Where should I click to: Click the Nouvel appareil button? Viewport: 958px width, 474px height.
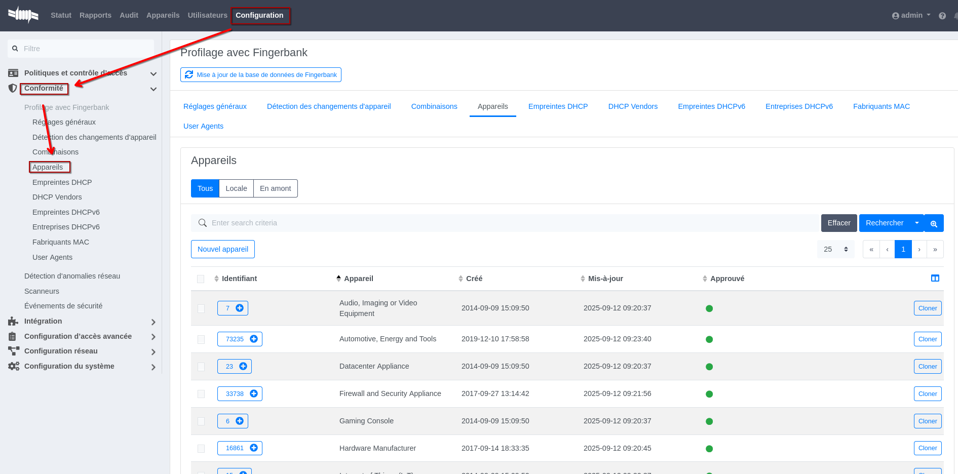(x=223, y=249)
